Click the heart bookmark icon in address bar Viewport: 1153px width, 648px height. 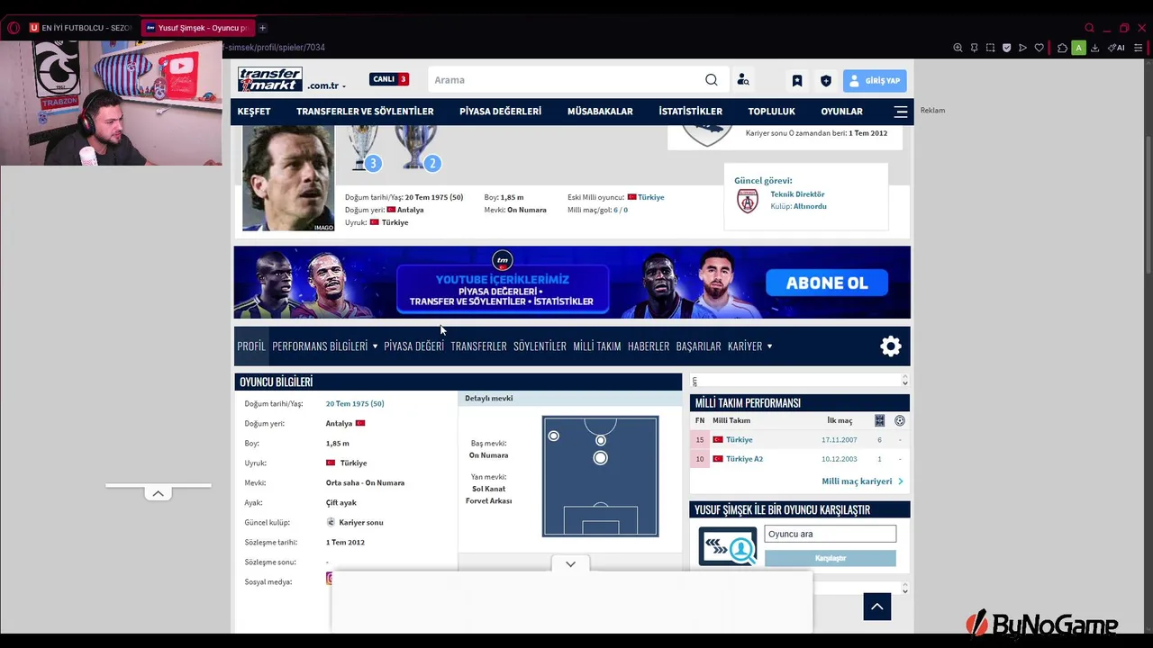point(1039,48)
